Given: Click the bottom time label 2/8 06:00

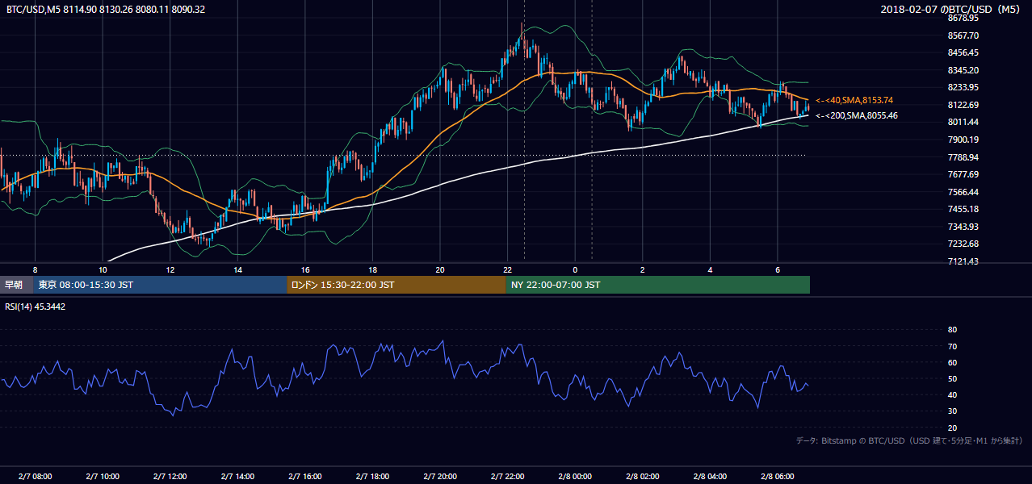Looking at the screenshot, I should tap(778, 476).
